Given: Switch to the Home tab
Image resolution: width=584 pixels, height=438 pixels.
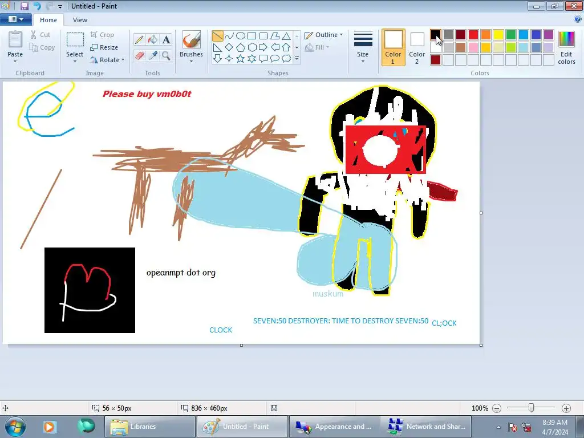Looking at the screenshot, I should click(48, 20).
